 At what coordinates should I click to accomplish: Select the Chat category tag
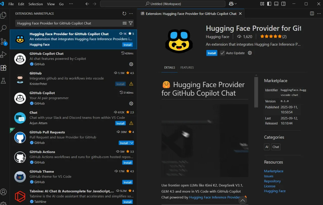(276, 147)
